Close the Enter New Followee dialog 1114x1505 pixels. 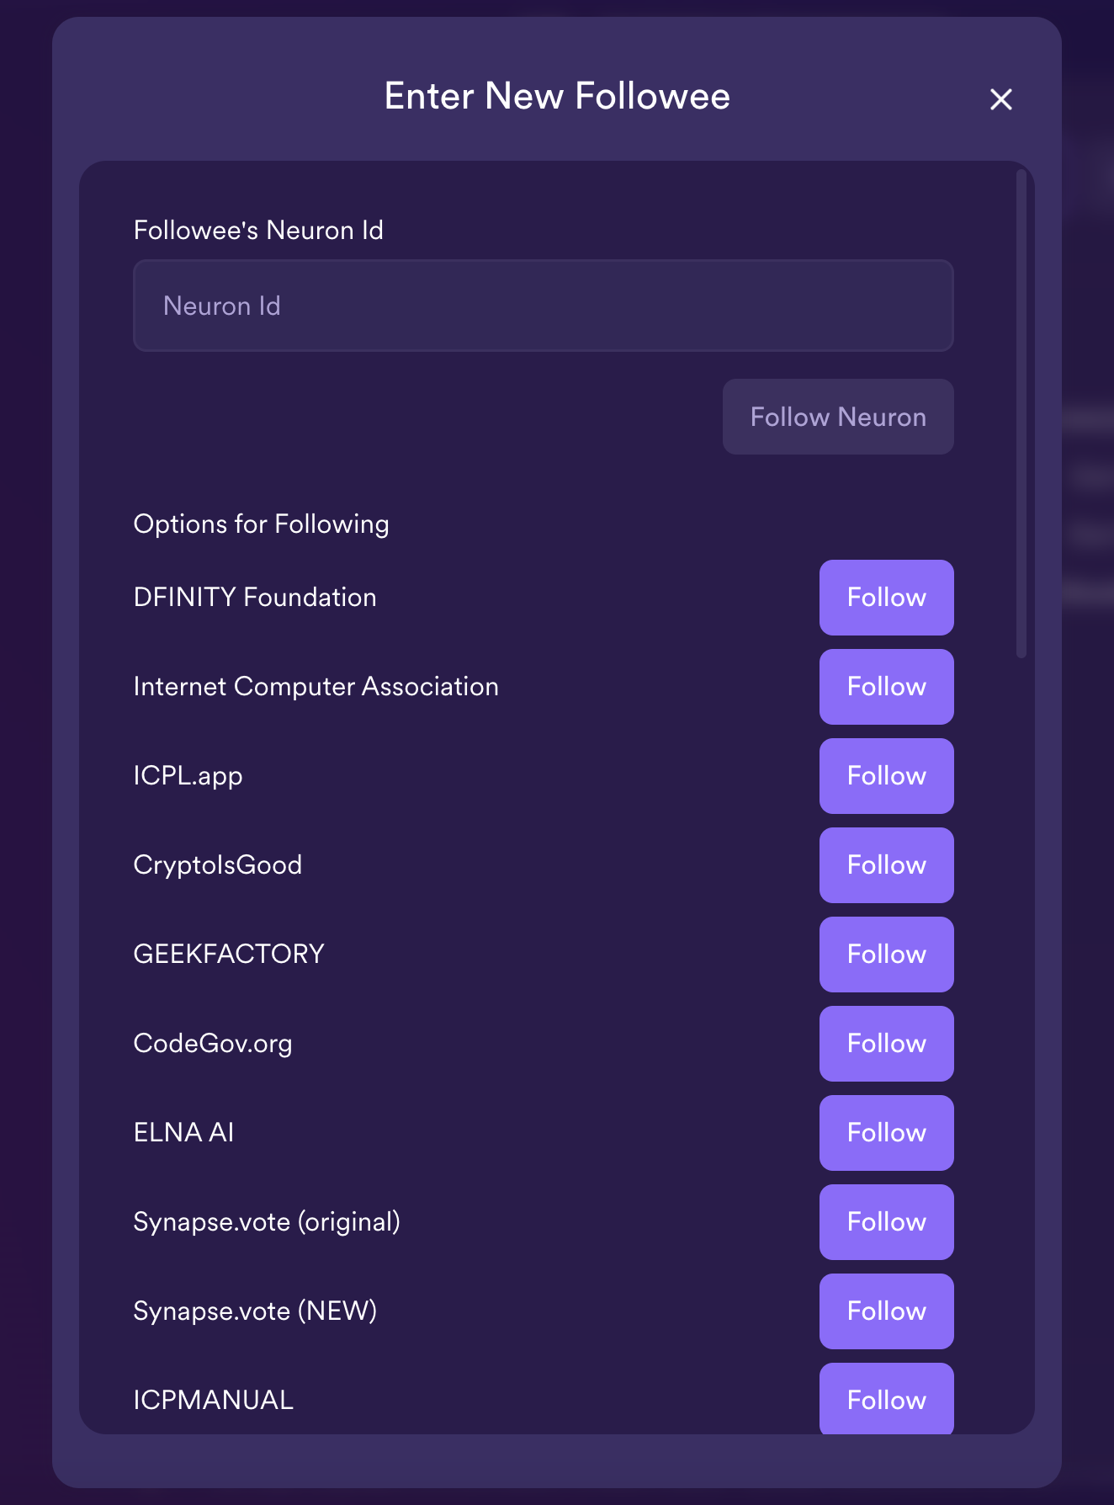tap(1000, 99)
